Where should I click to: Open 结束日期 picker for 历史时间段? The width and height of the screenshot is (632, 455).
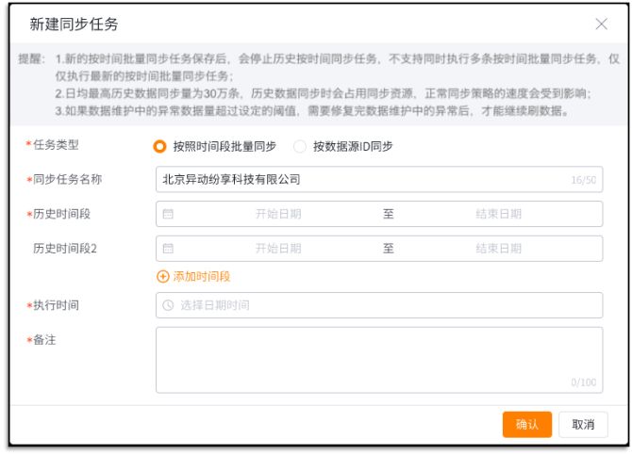(x=498, y=214)
